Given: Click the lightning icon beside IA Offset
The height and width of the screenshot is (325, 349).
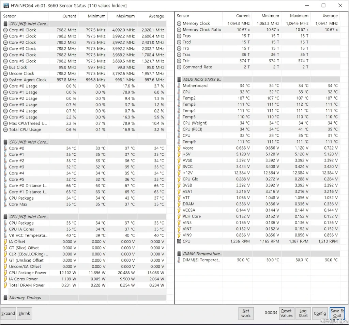Looking at the screenshot, I should [5, 242].
